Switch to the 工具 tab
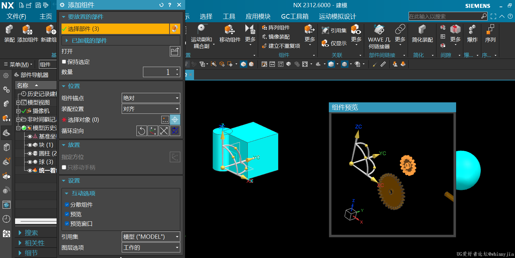515x258 pixels. (229, 16)
